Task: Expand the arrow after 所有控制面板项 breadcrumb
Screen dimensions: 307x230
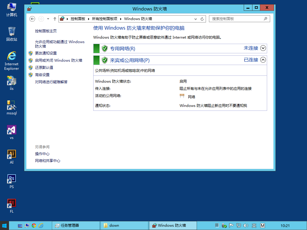Action: click(x=121, y=19)
